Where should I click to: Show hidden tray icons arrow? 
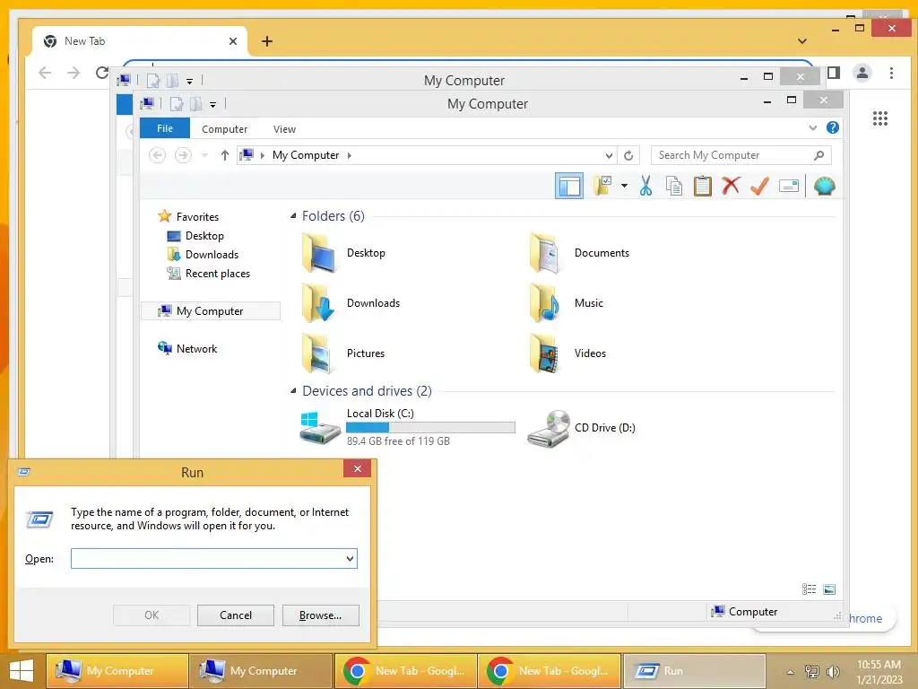pyautogui.click(x=791, y=671)
